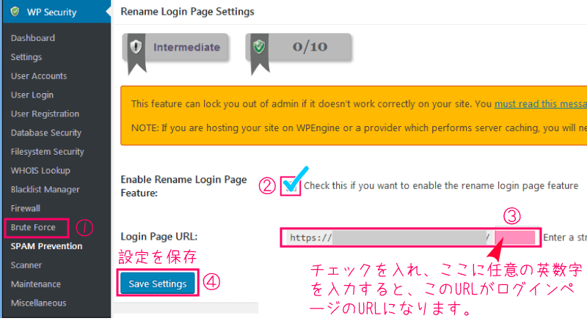Go to Settings in WP Security

coord(26,57)
